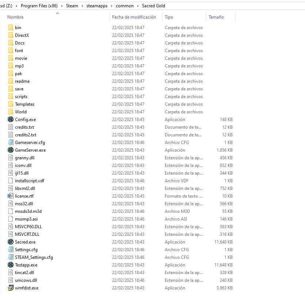Select the mssmp3.asi file name
Image resolution: width=305 pixels, height=296 pixels.
(x=26, y=219)
